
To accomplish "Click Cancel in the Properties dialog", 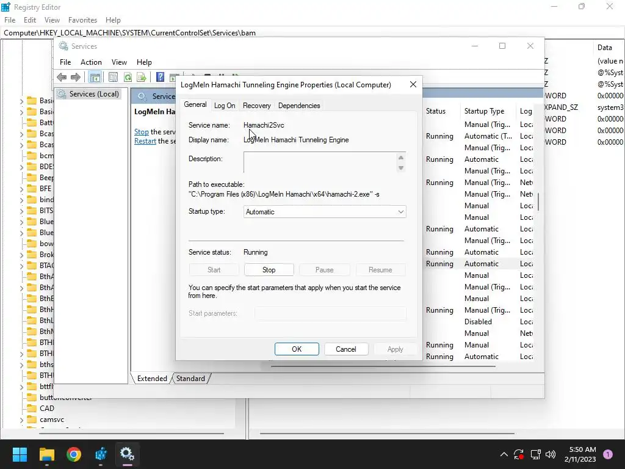I will click(345, 349).
